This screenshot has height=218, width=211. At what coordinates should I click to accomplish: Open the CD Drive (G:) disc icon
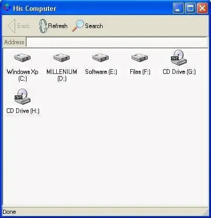[179, 57]
